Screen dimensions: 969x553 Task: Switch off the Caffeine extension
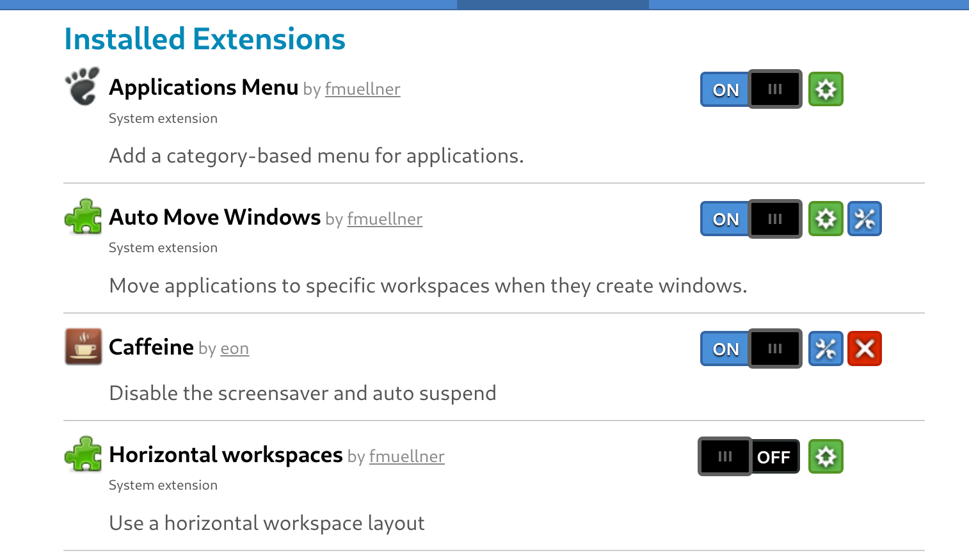coord(751,349)
